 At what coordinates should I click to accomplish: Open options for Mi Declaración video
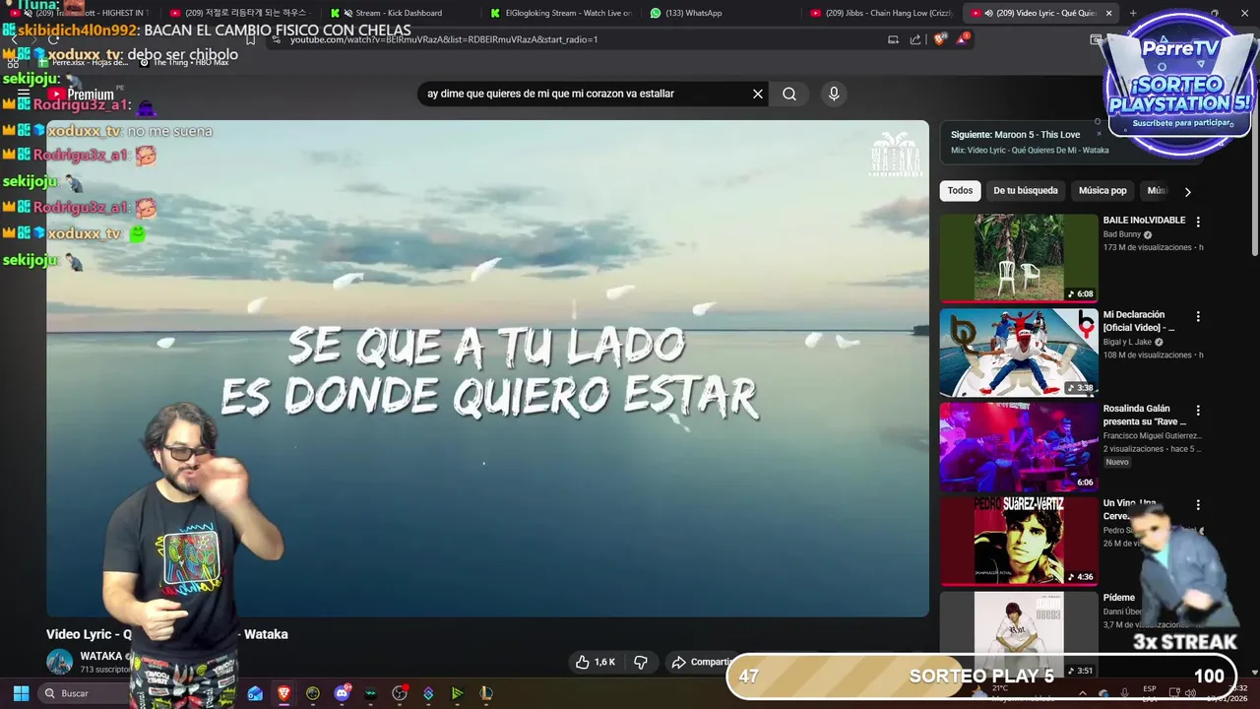pos(1198,316)
